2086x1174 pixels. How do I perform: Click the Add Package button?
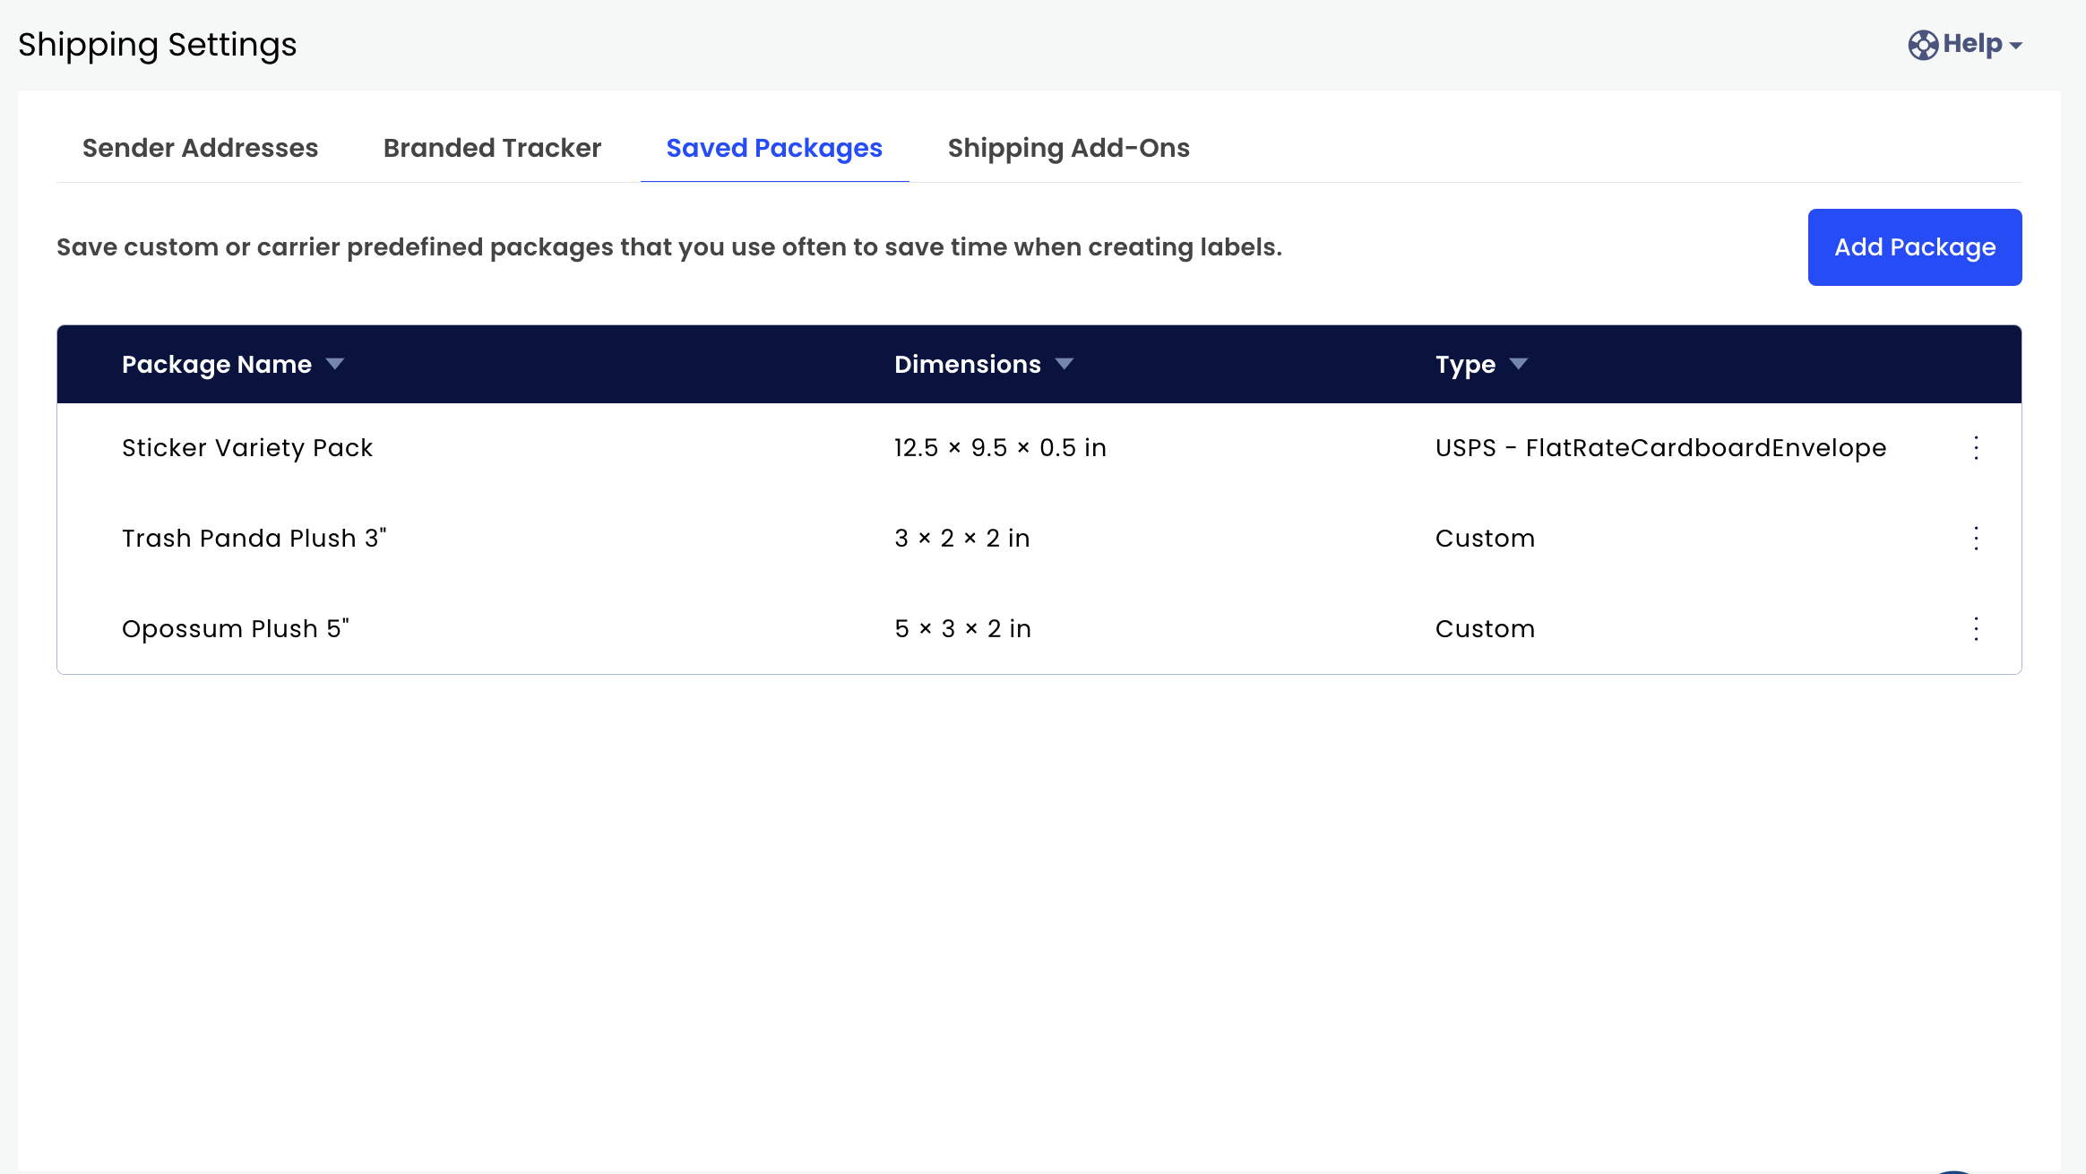1914,247
